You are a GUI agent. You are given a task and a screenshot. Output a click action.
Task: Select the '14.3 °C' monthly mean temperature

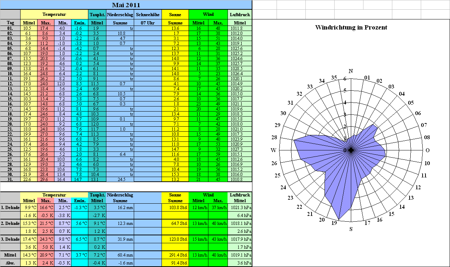[29, 255]
